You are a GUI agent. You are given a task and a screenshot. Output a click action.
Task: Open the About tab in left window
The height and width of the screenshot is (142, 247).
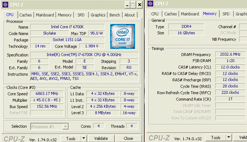(130, 15)
